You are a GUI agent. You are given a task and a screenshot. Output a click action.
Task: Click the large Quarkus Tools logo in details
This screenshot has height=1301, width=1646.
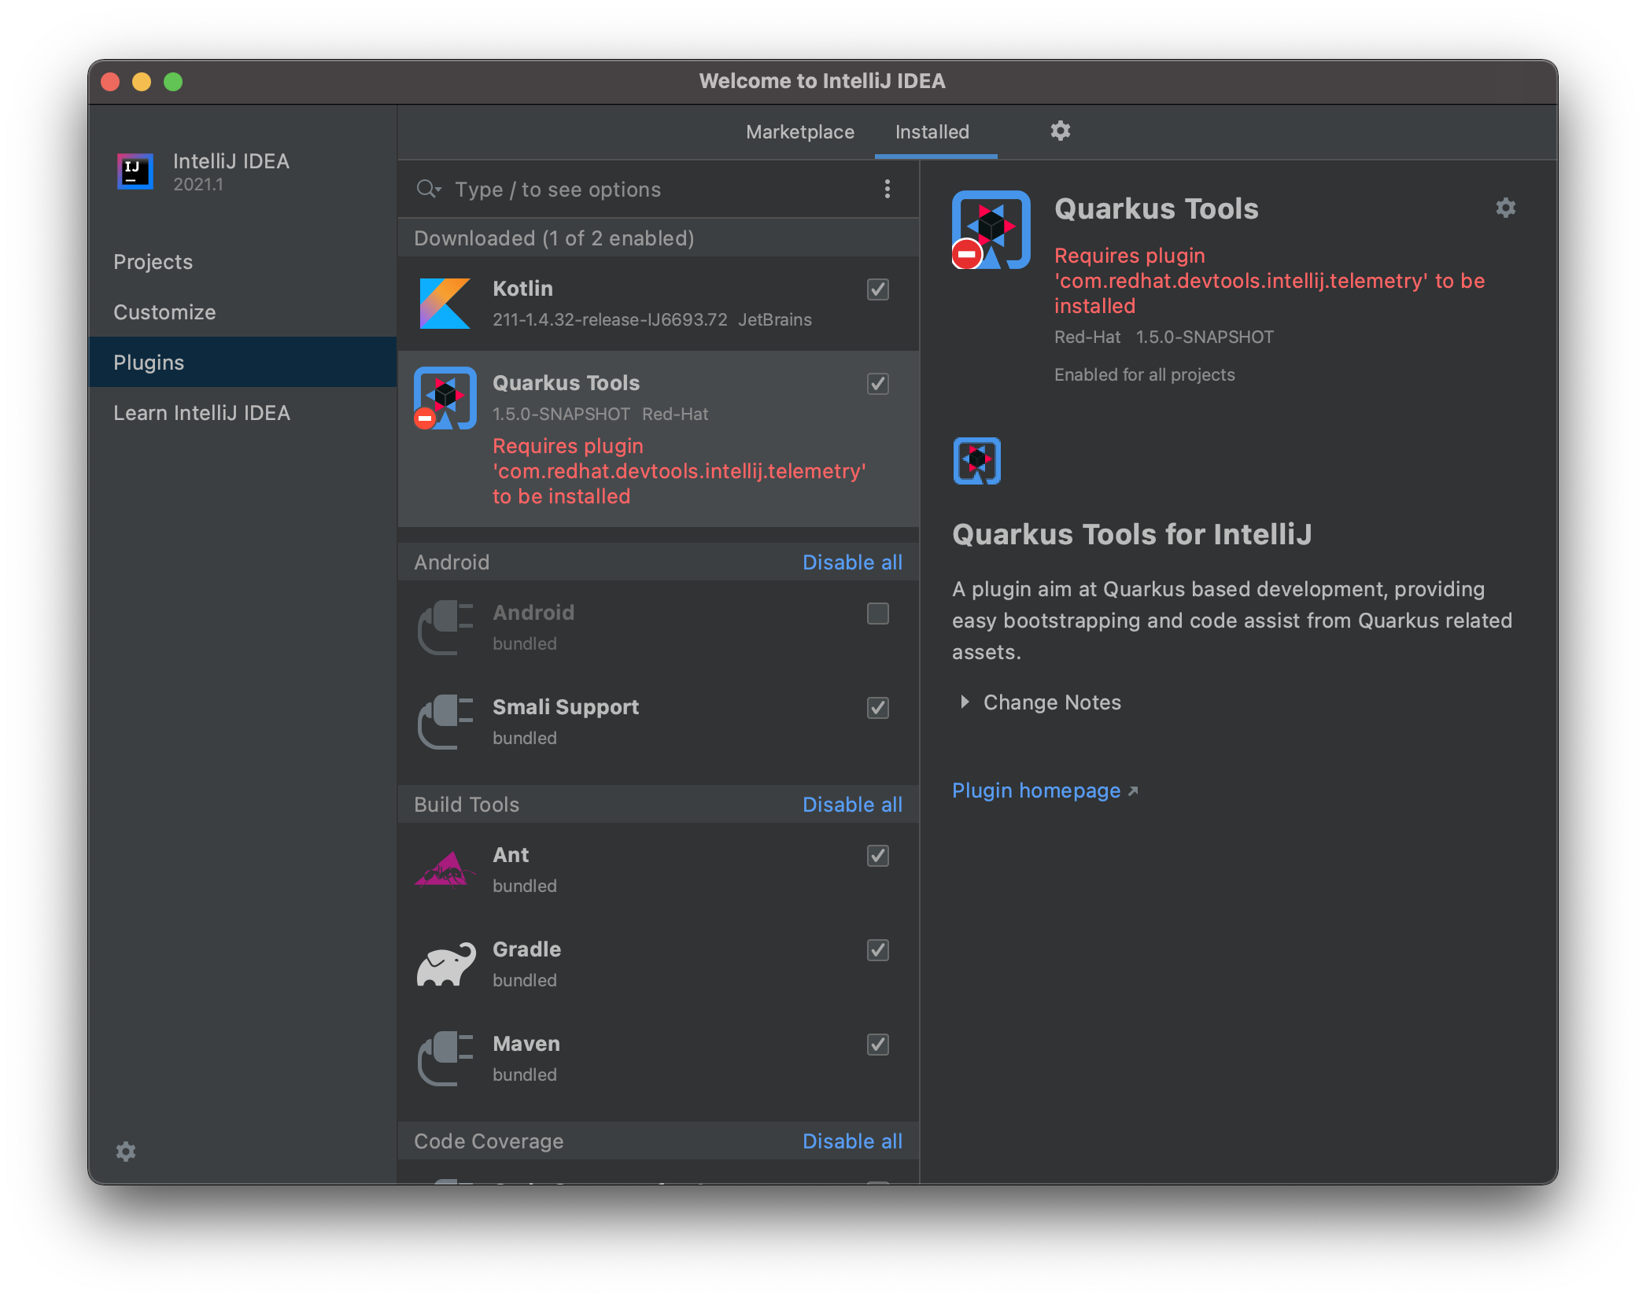point(991,230)
